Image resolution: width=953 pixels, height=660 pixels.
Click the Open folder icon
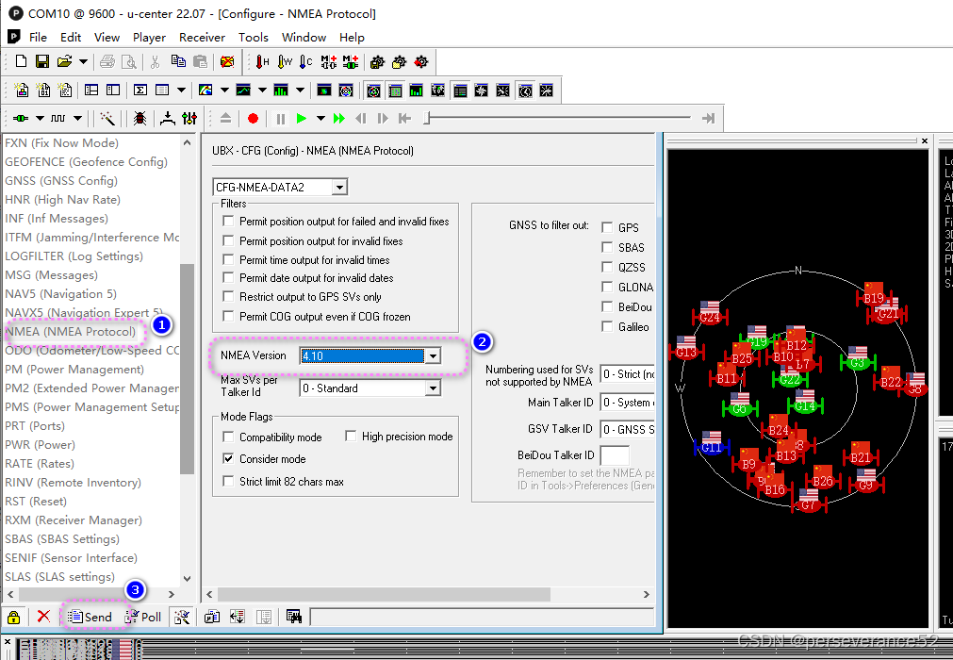[x=64, y=61]
